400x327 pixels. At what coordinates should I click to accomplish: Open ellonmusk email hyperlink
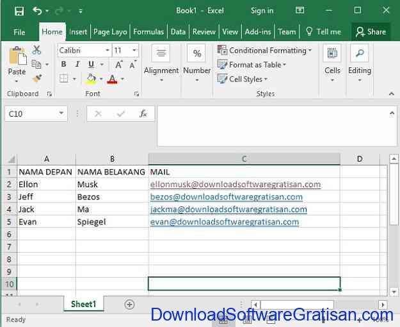pyautogui.click(x=236, y=184)
